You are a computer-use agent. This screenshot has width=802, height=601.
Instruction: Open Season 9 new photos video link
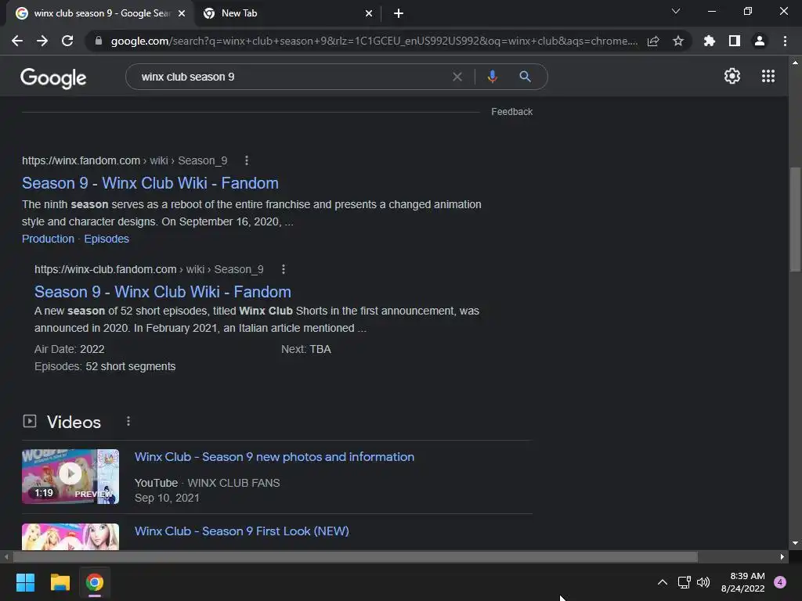[x=274, y=457]
